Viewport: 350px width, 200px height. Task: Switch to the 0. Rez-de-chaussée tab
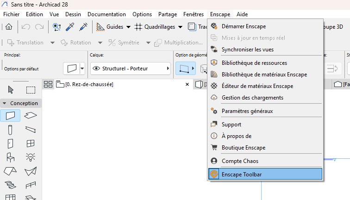click(89, 84)
